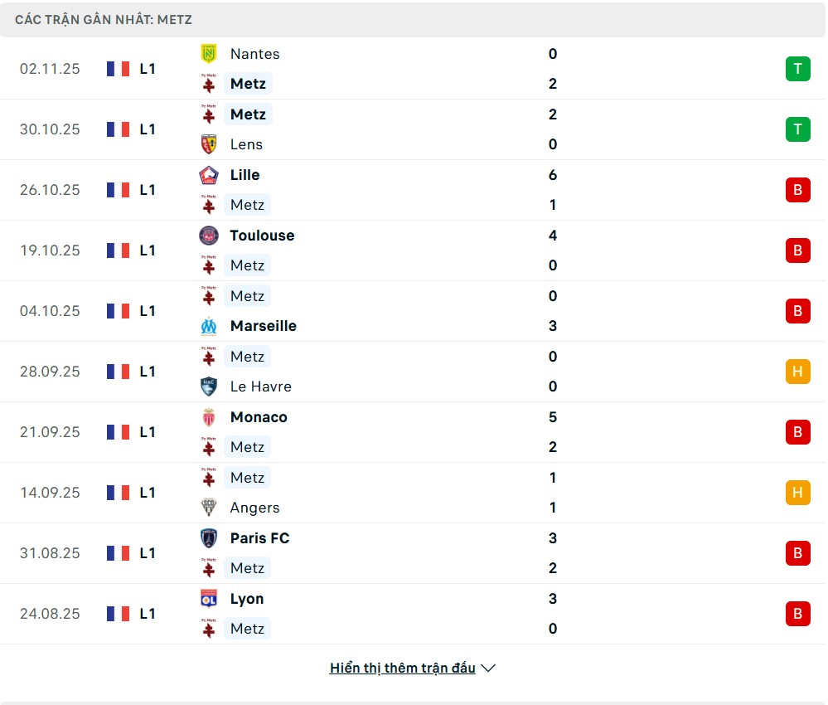
Task: Open "Hiển thị thêm trận đấu" link
Action: 402,669
